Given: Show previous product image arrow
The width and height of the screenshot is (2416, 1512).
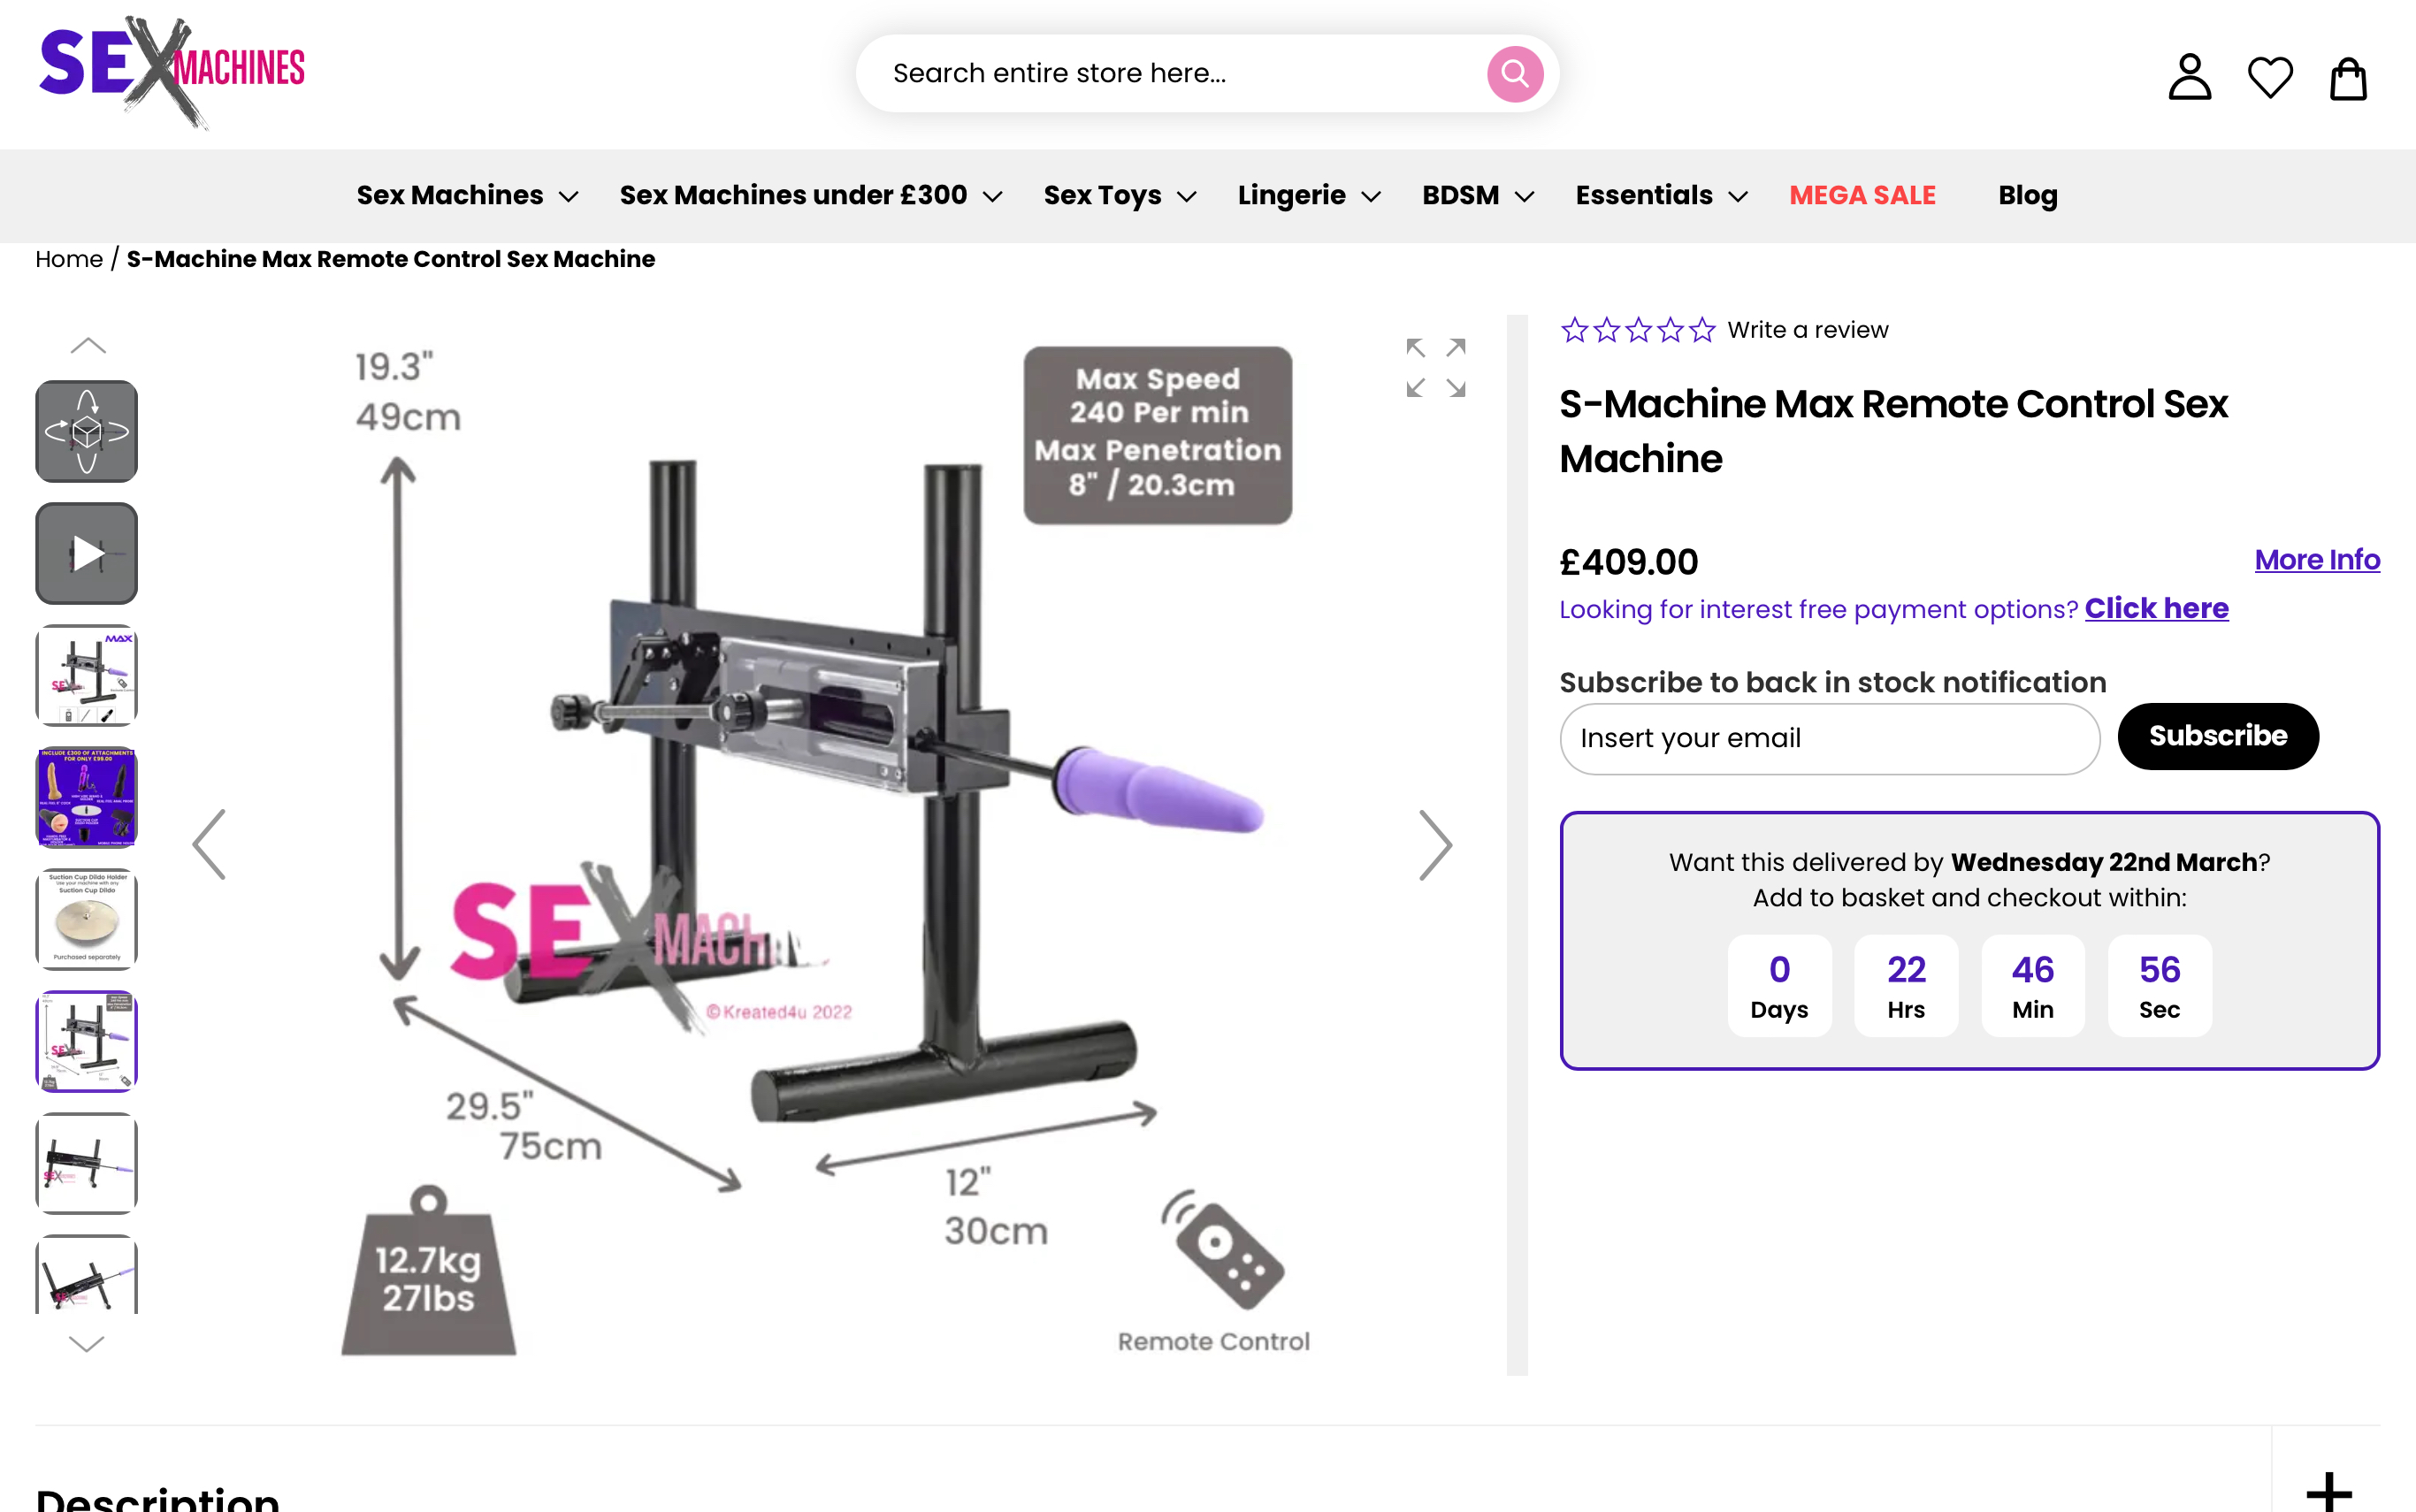Looking at the screenshot, I should [x=209, y=845].
